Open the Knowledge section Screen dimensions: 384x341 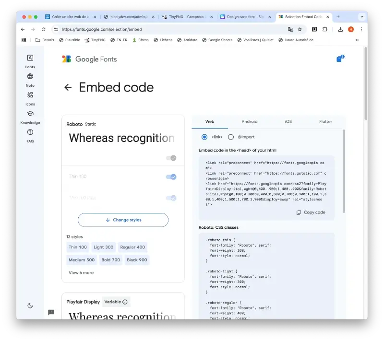(30, 117)
